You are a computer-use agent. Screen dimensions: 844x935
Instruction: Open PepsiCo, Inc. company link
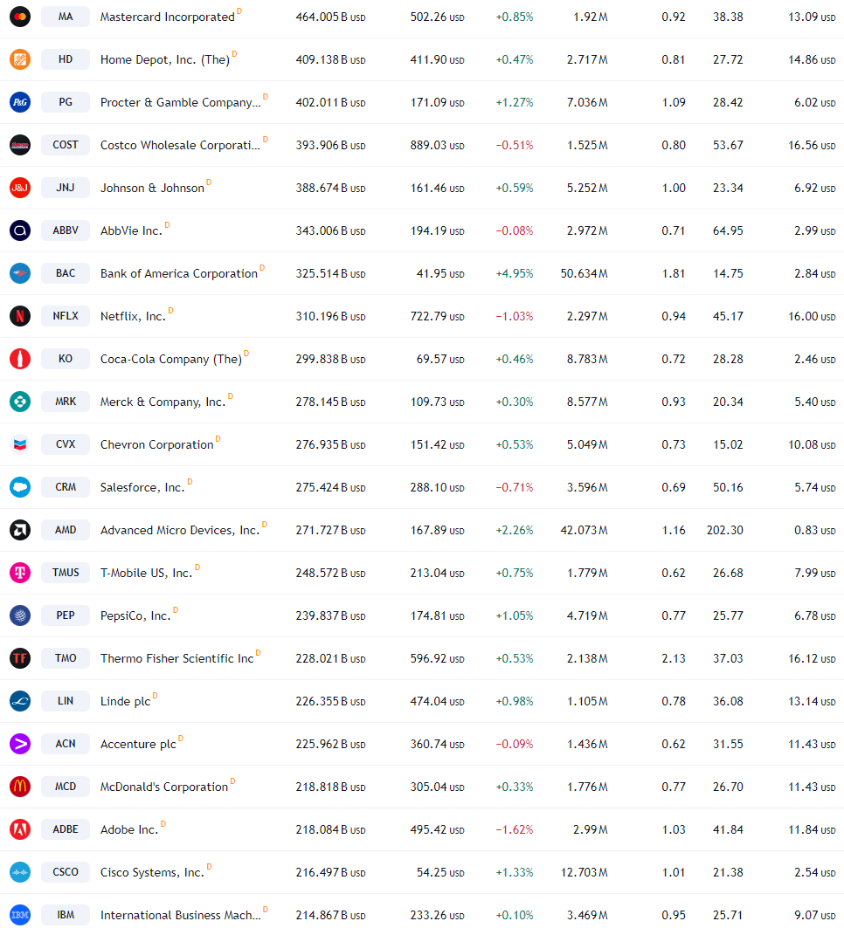pyautogui.click(x=135, y=616)
